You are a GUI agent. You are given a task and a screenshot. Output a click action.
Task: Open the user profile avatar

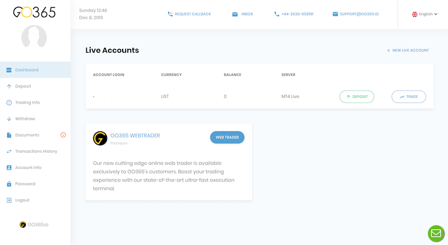click(x=34, y=37)
